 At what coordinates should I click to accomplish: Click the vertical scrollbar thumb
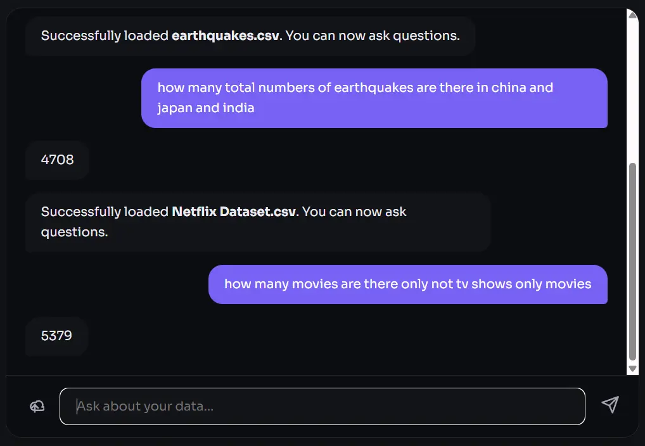(632, 260)
